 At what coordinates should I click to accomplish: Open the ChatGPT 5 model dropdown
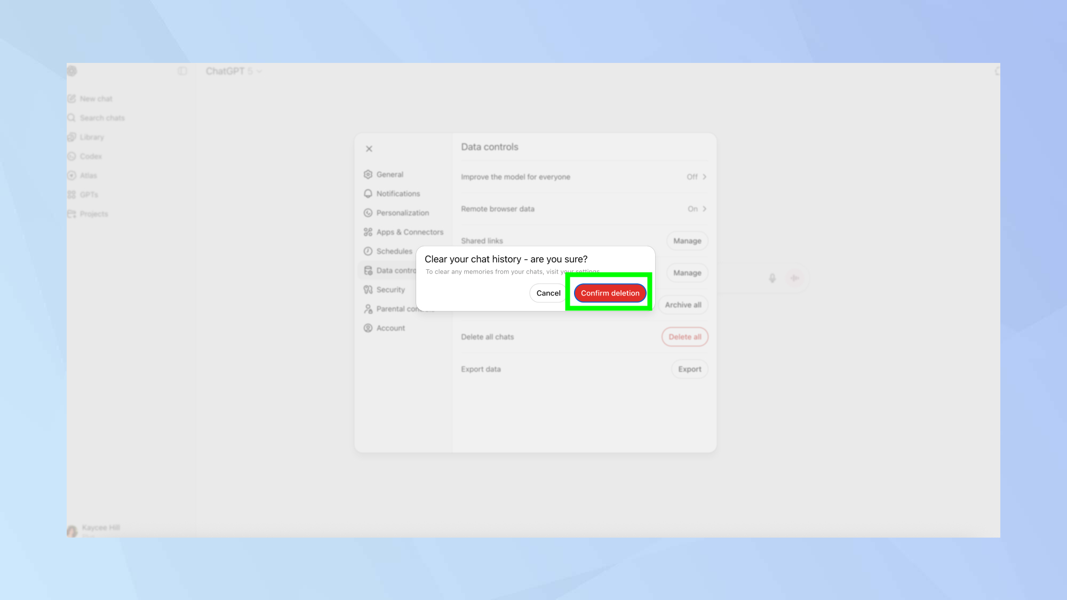point(233,71)
